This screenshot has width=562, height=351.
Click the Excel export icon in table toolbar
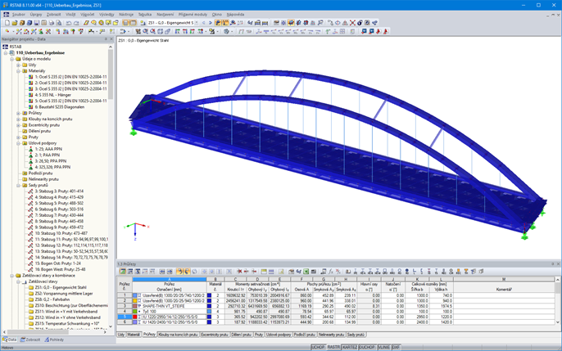click(x=306, y=272)
